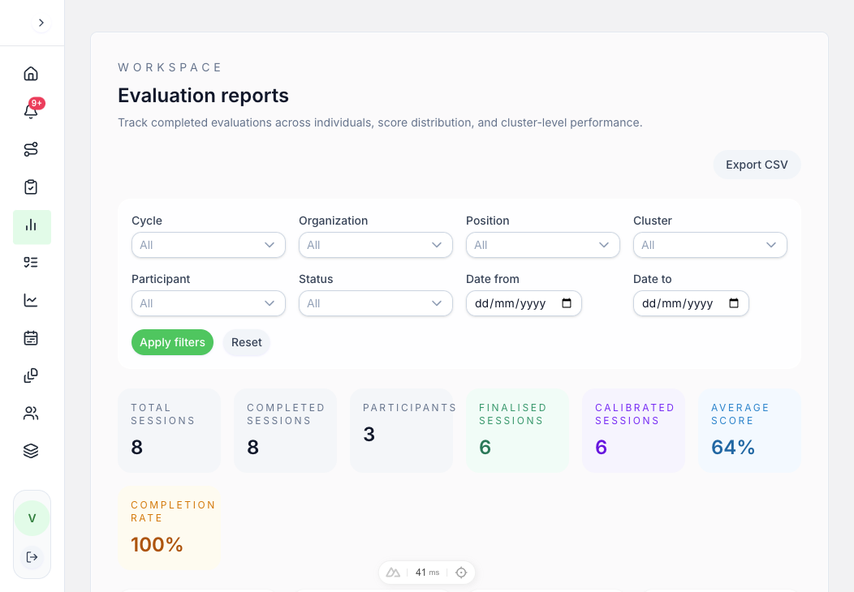Open the task list icon in sidebar

click(31, 262)
